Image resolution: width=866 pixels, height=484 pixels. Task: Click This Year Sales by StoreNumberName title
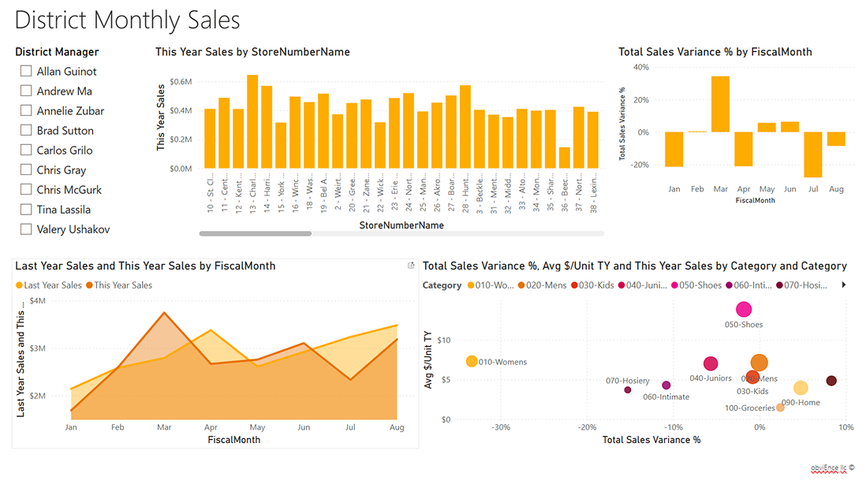pos(252,52)
